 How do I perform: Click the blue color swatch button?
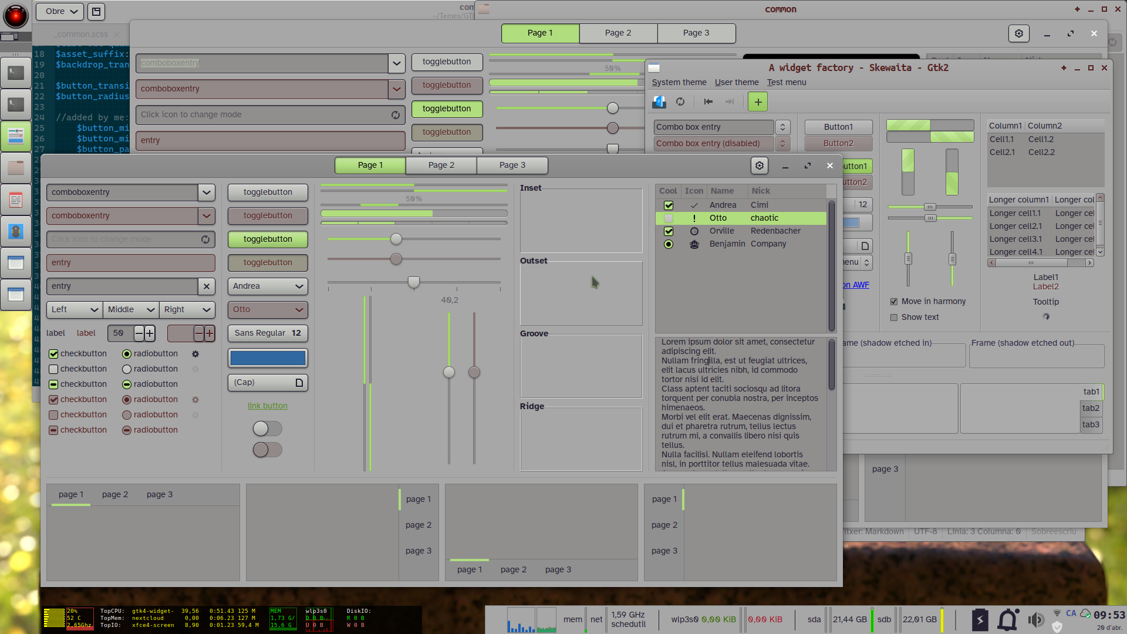click(268, 358)
